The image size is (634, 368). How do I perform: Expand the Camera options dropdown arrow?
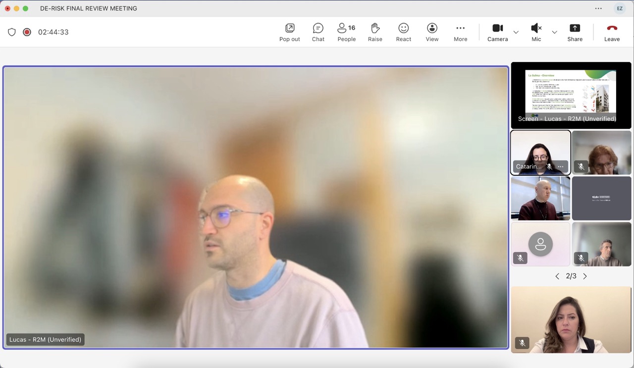coord(516,32)
